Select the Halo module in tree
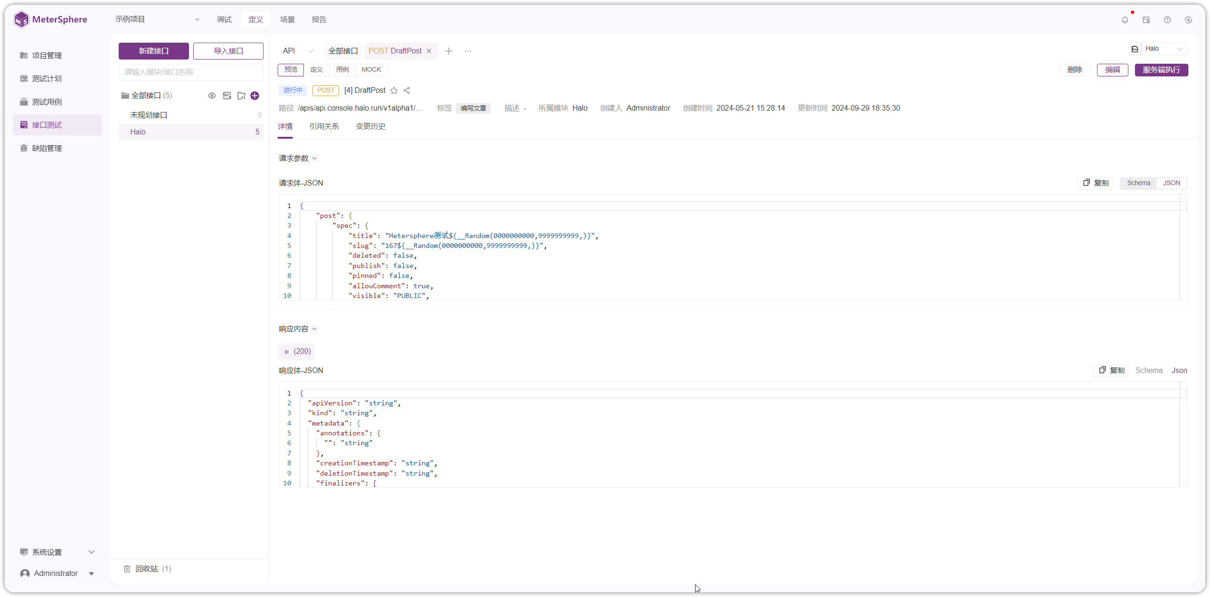 pos(191,132)
